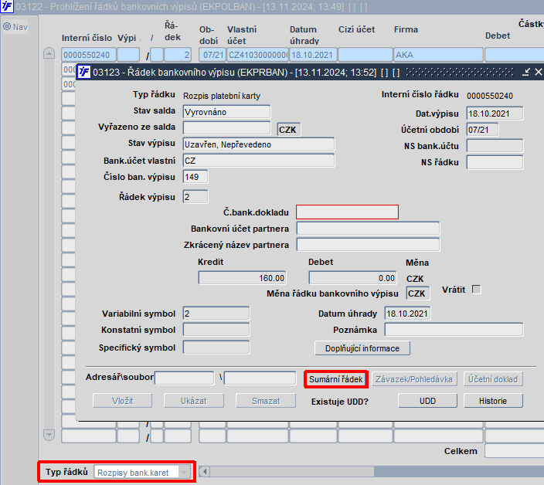The image size is (544, 485).
Task: Click into the Poznámka text field
Action: tap(454, 330)
